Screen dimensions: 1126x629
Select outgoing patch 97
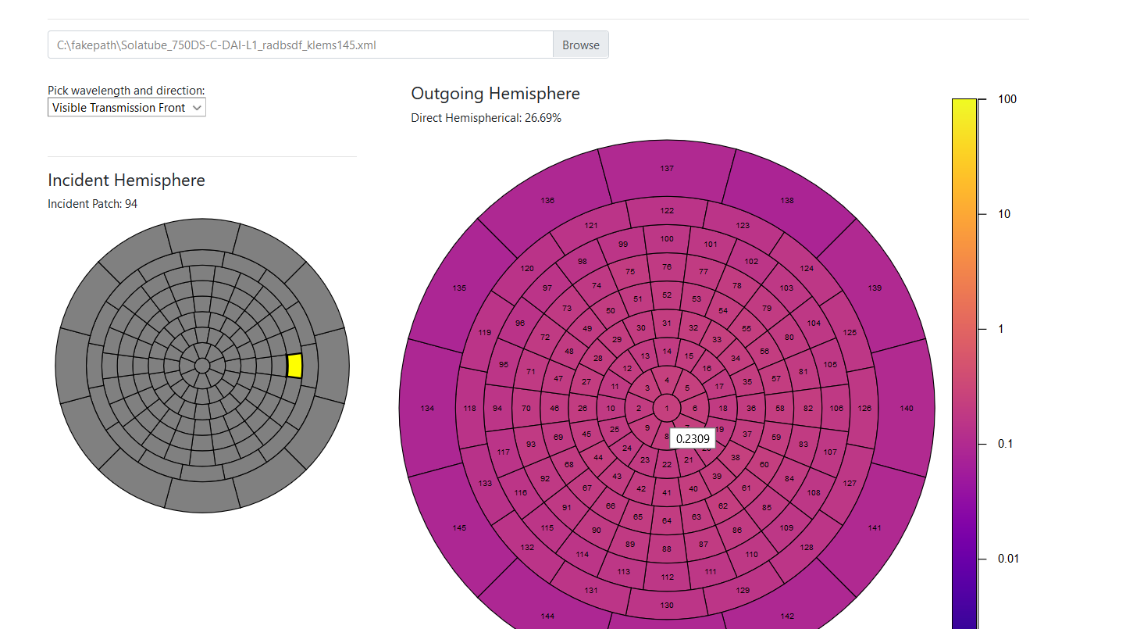(547, 288)
